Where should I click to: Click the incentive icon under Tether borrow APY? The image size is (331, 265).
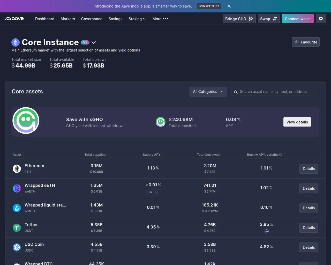pyautogui.click(x=267, y=231)
